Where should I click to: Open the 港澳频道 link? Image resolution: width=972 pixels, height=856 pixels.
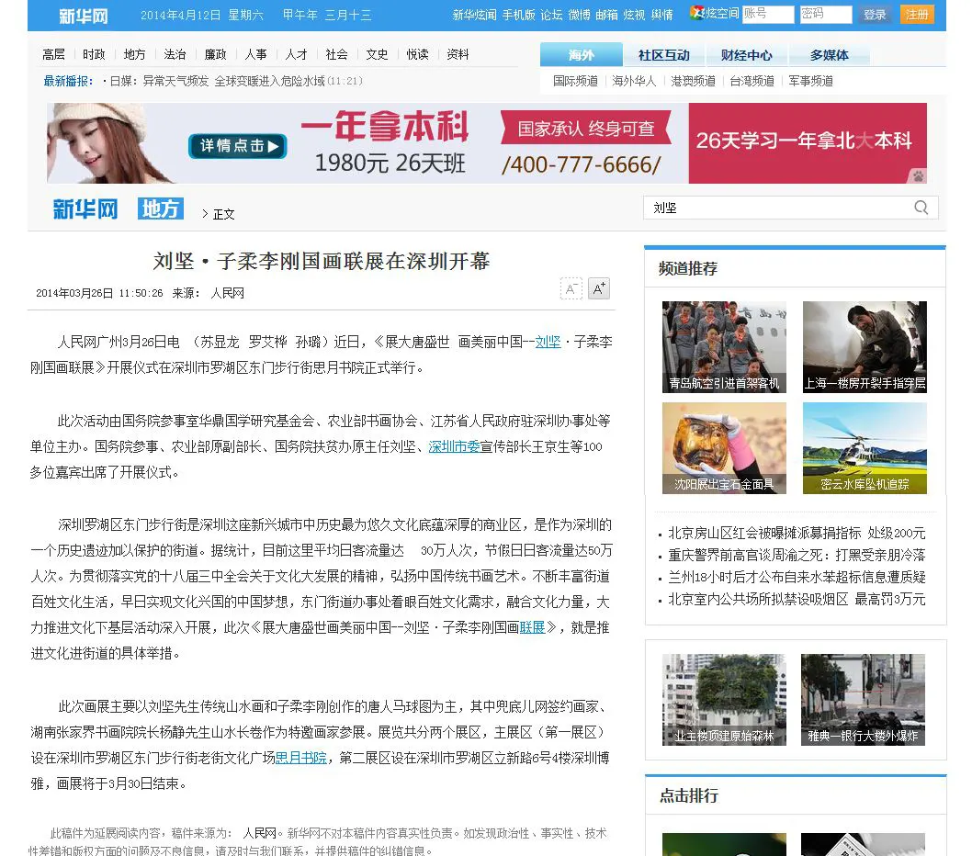[693, 81]
